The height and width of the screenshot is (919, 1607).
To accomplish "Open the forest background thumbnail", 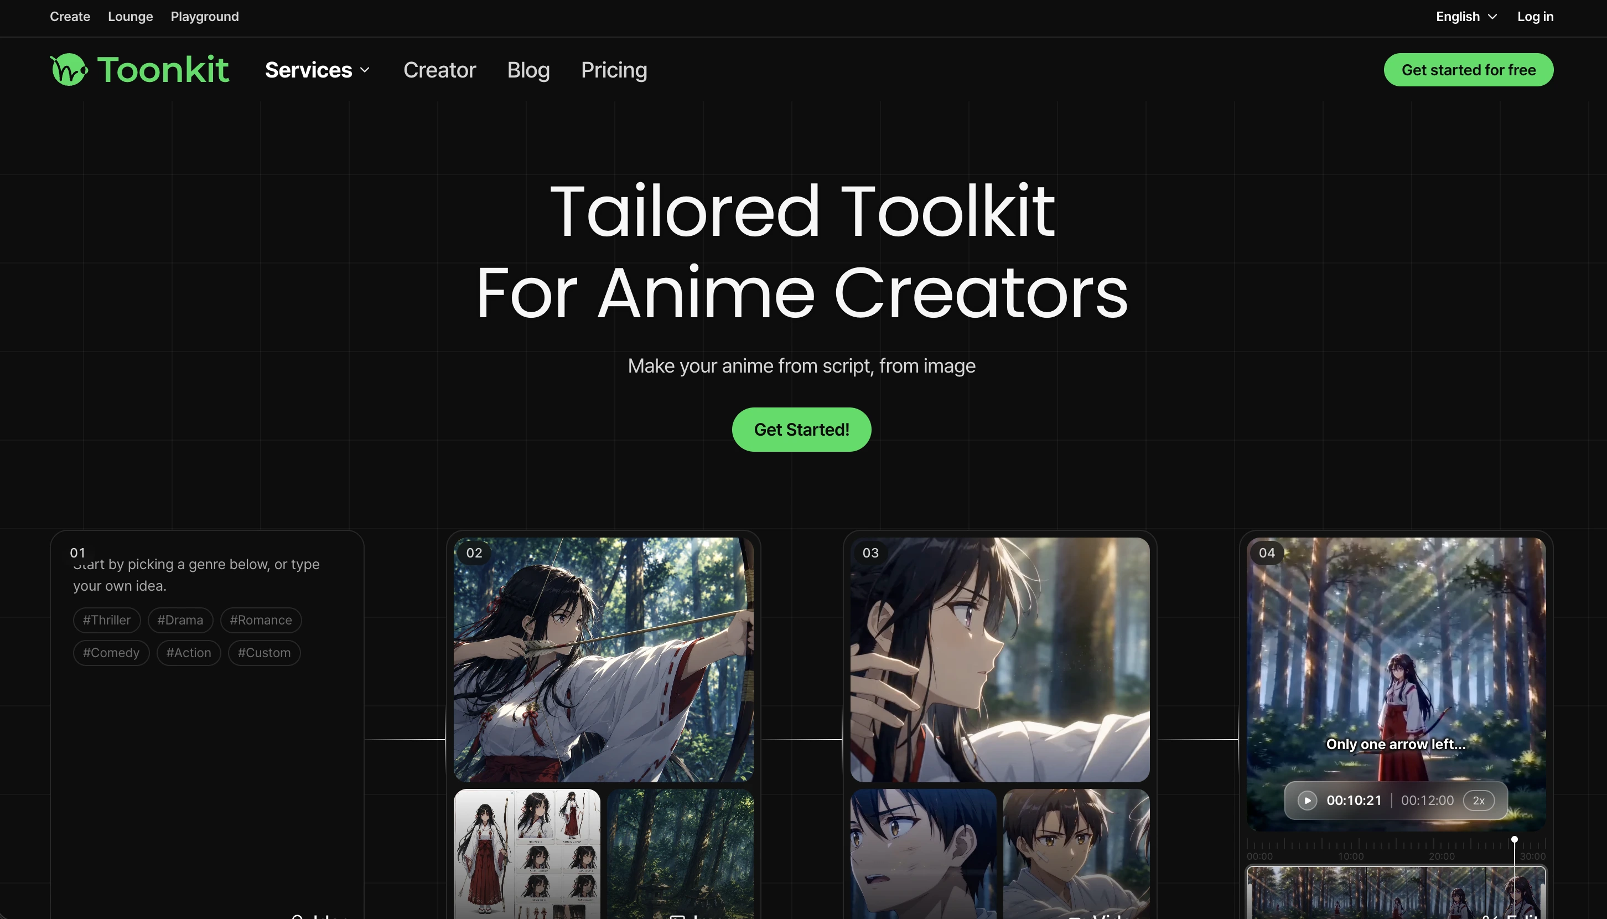I will click(x=680, y=854).
